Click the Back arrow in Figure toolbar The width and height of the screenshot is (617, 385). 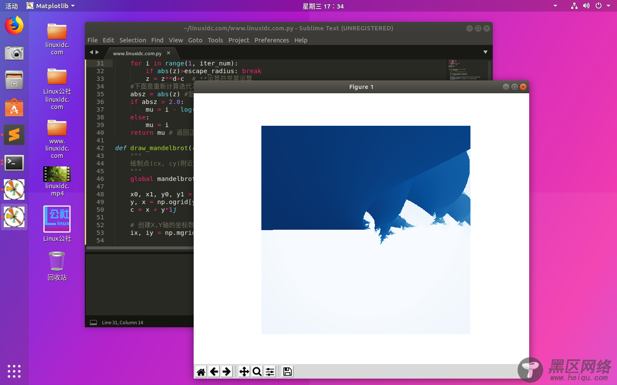coord(214,372)
